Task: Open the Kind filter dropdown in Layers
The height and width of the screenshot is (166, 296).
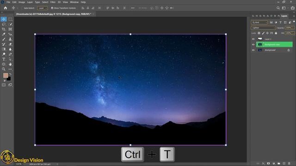Action: pos(259,23)
